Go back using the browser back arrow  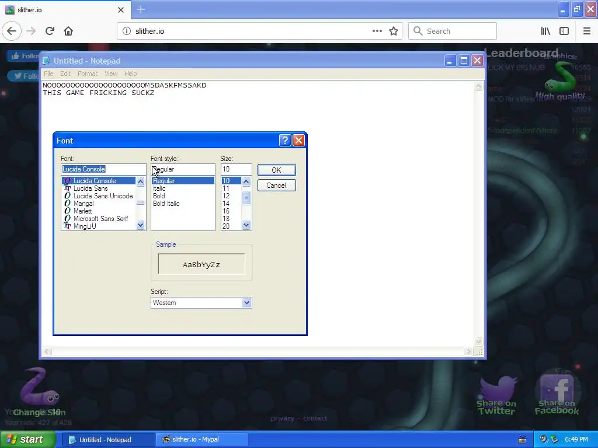(12, 31)
